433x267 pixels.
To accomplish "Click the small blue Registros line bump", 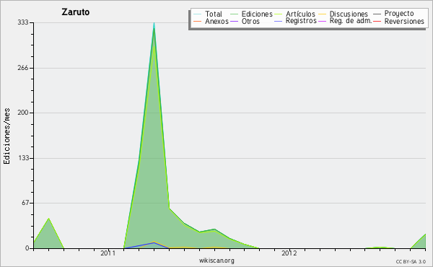I will (x=154, y=243).
